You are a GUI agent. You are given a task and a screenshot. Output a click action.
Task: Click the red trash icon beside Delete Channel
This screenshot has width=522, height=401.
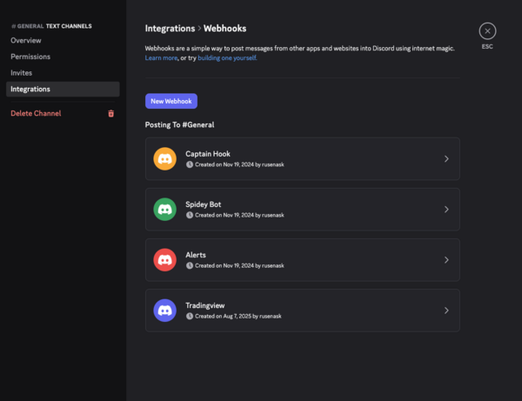tap(111, 113)
